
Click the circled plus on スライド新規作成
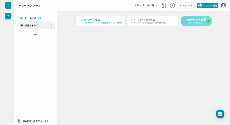[133, 21]
